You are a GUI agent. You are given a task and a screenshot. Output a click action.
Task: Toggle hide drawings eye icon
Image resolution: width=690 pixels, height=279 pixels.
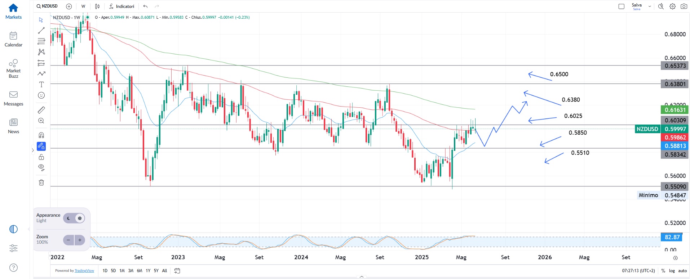point(41,167)
